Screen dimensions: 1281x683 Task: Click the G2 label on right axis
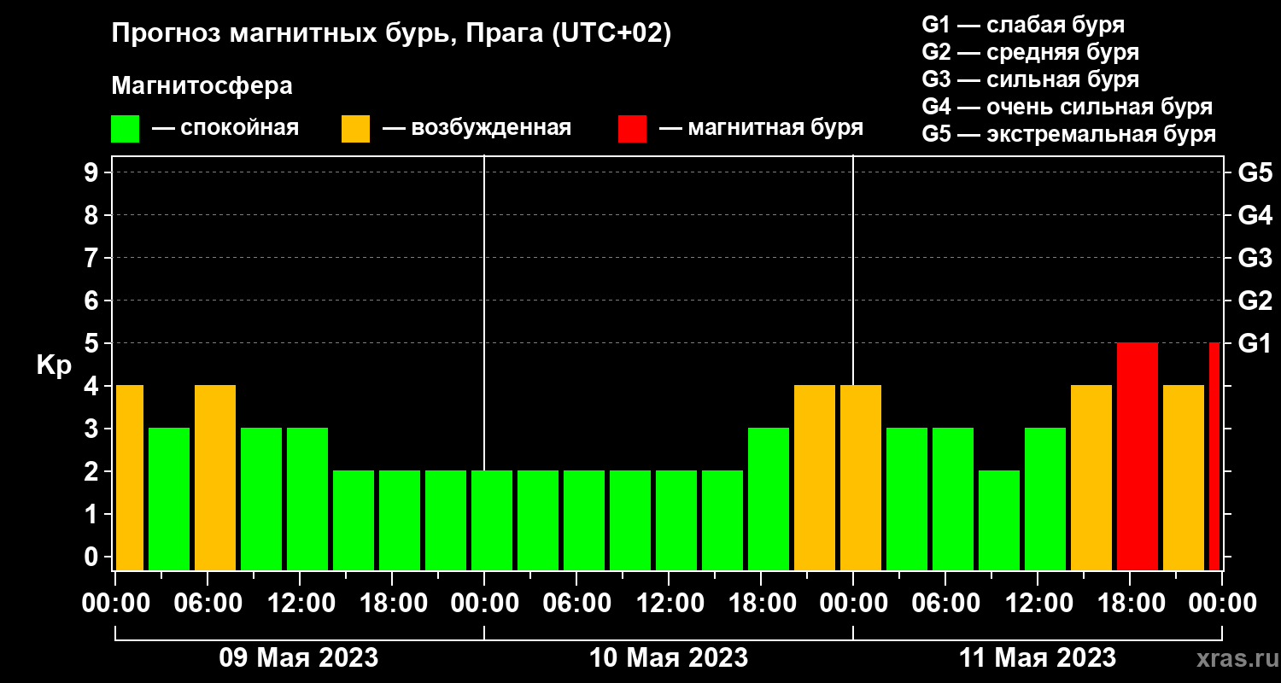point(1255,301)
